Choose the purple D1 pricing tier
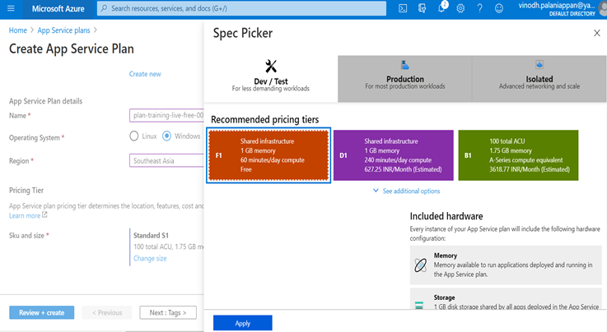The width and height of the screenshot is (607, 332). click(393, 154)
